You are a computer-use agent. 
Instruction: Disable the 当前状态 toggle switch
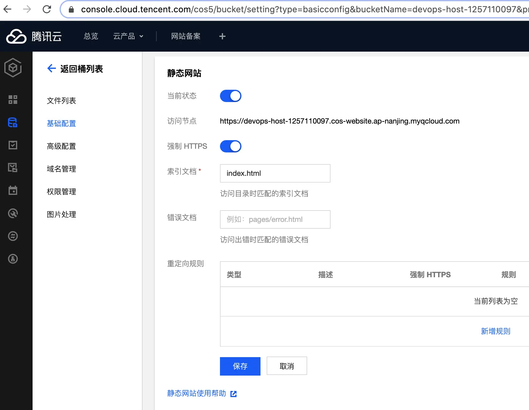pos(230,96)
